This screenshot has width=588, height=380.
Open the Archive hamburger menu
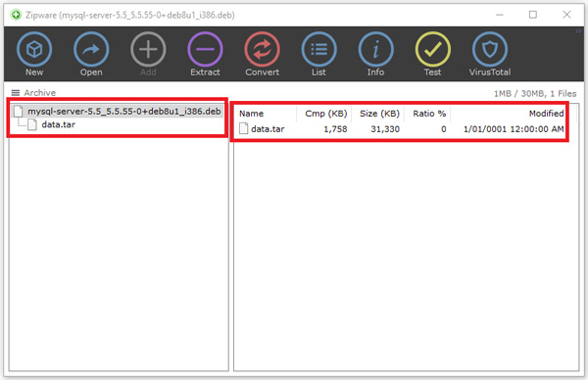[x=16, y=93]
